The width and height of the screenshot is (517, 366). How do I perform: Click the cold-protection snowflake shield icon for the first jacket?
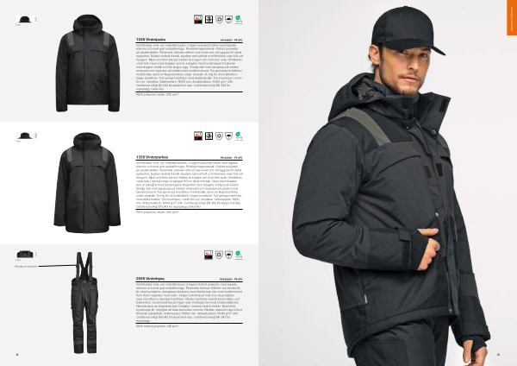tap(219, 20)
